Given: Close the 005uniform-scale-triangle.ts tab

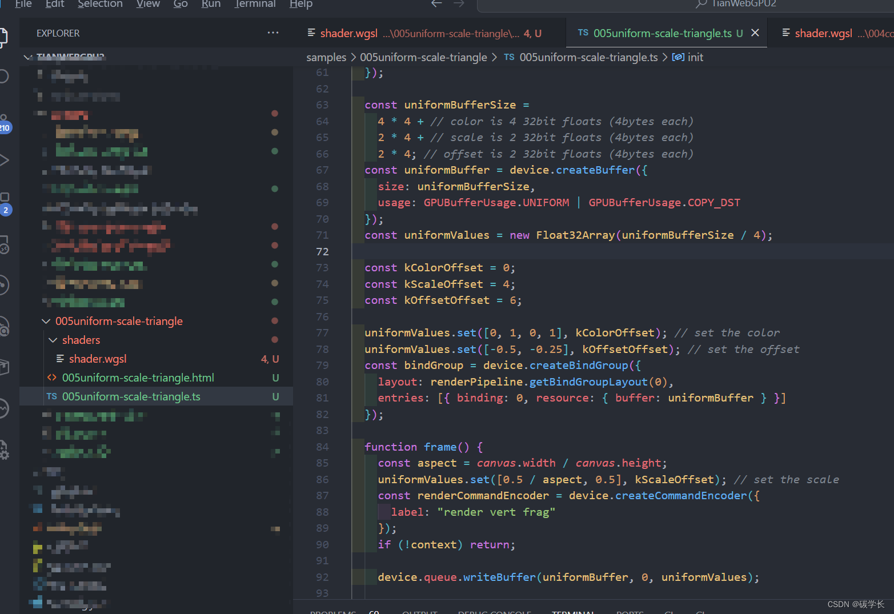Looking at the screenshot, I should pos(755,33).
